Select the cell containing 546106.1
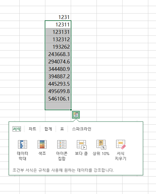156x194 pixels. (x=58, y=99)
